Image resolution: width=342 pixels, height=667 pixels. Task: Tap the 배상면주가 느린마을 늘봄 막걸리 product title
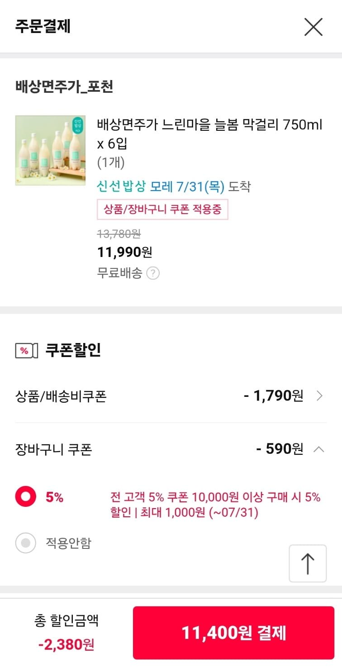point(209,134)
